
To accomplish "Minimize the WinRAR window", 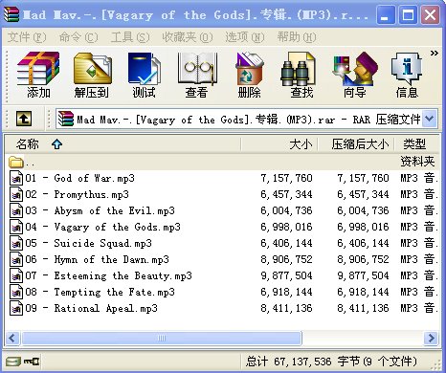I will (x=386, y=14).
